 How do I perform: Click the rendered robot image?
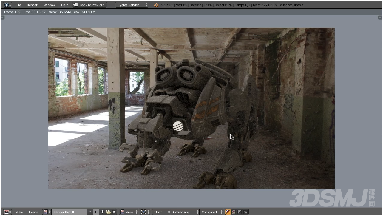[191, 108]
